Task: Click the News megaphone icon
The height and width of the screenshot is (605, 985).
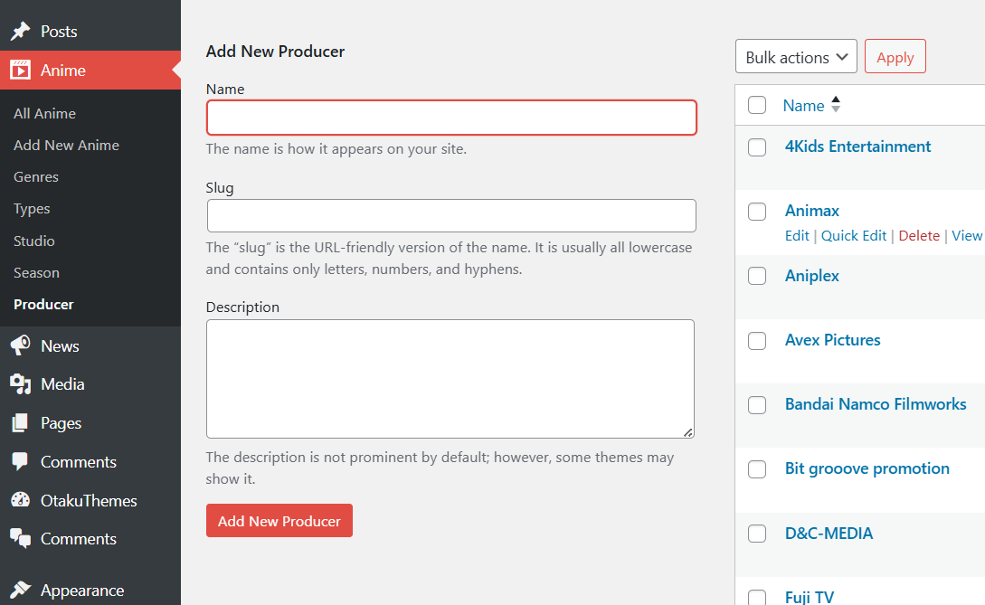Action: (x=20, y=346)
